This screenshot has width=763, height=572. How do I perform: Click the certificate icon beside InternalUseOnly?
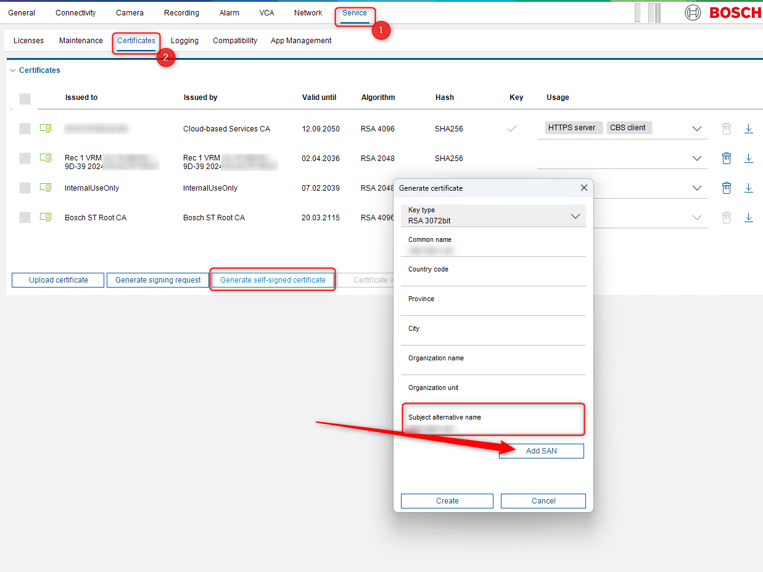(x=46, y=188)
